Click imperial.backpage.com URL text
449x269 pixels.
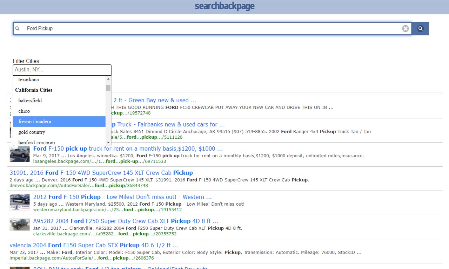81,258
